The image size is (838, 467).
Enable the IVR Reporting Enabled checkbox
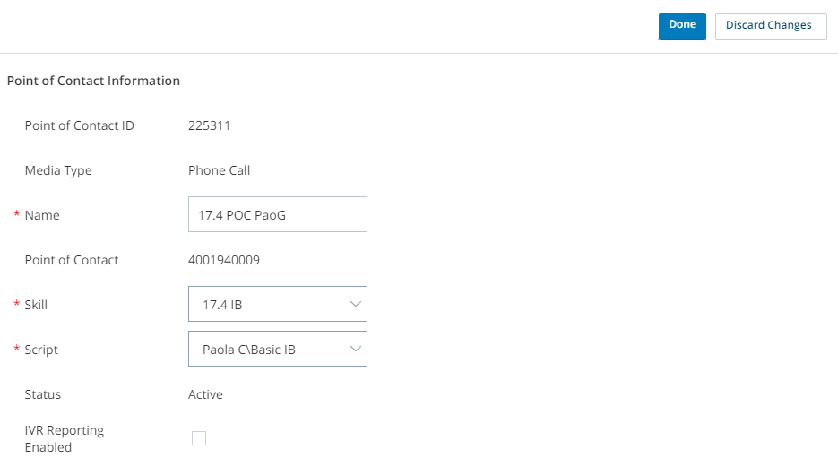[x=199, y=438]
